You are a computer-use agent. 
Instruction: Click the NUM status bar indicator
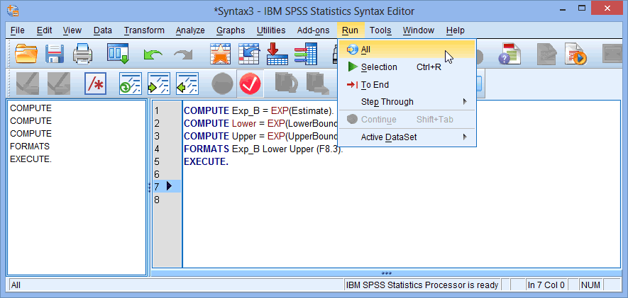590,285
